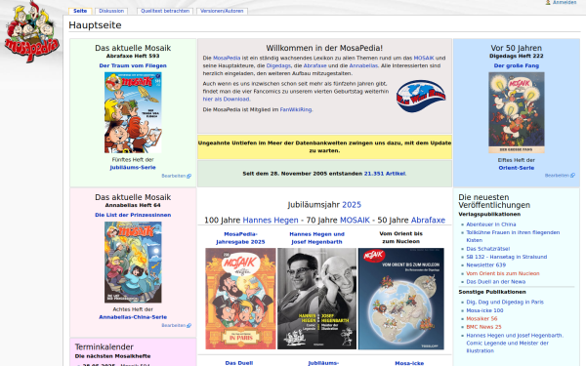Open the MOSAIK link in 70 Jahre heading
The image size is (586, 366).
coord(355,221)
